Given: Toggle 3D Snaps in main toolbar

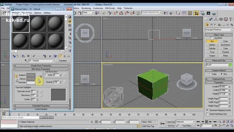Looking at the screenshot, I should [x=116, y=13].
